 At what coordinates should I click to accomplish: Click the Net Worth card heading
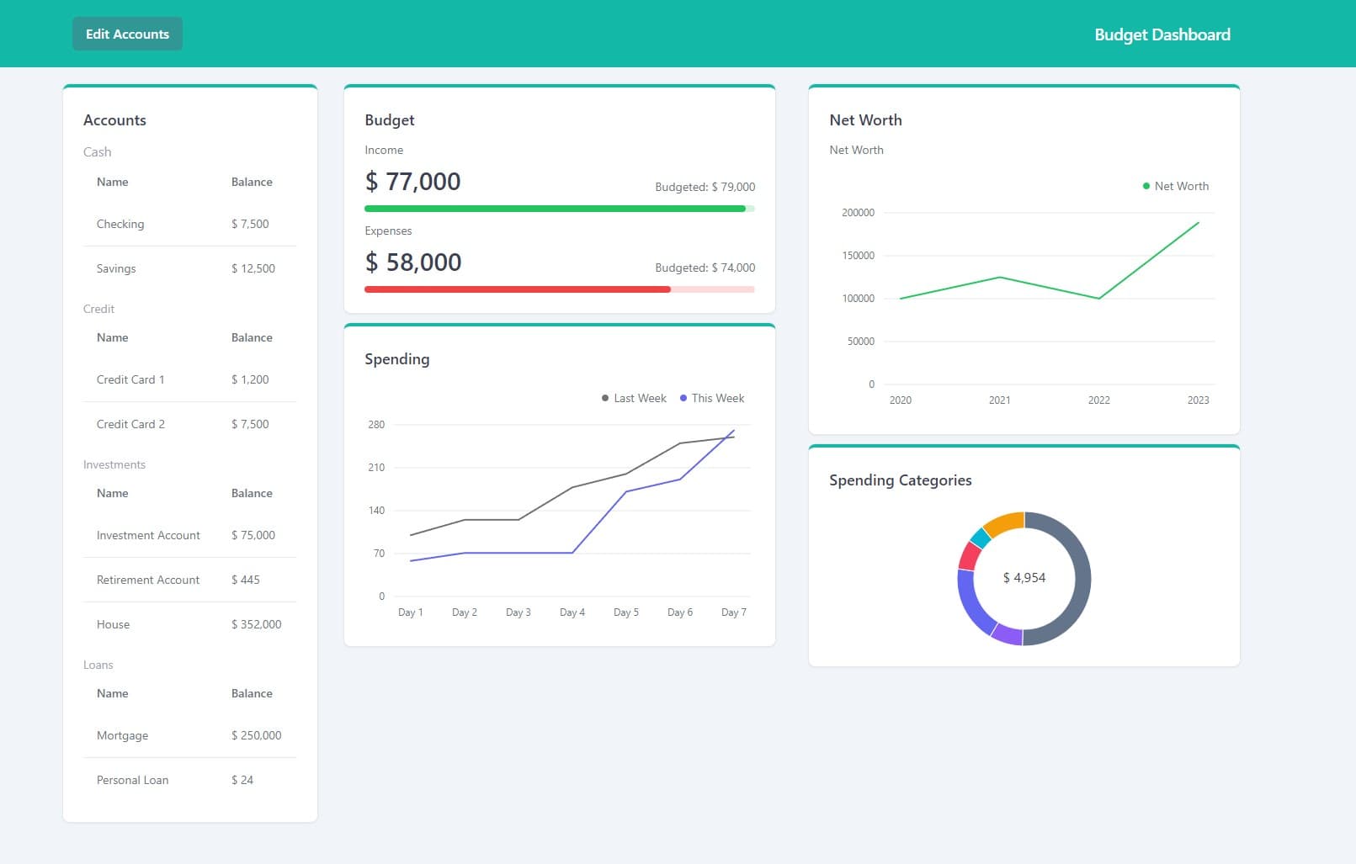(865, 120)
